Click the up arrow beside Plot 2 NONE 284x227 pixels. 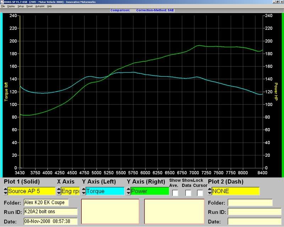point(210,189)
